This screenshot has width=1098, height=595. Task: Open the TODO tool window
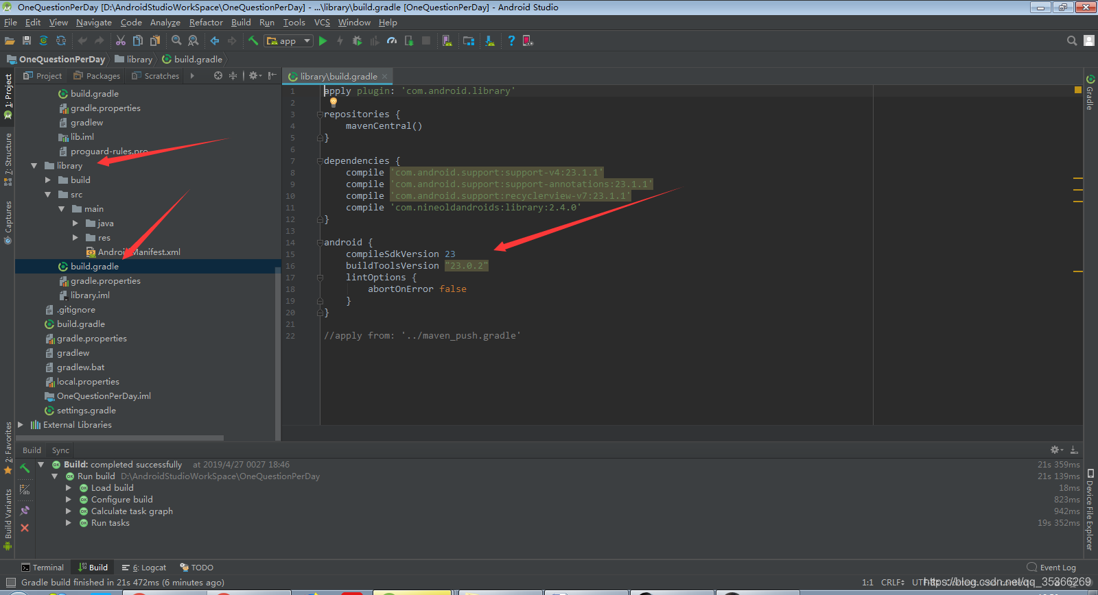[x=196, y=568]
